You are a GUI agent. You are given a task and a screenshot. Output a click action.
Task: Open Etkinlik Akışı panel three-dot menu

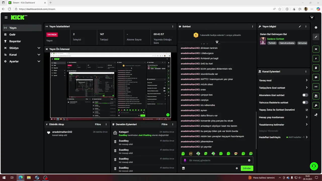[x=106, y=124]
